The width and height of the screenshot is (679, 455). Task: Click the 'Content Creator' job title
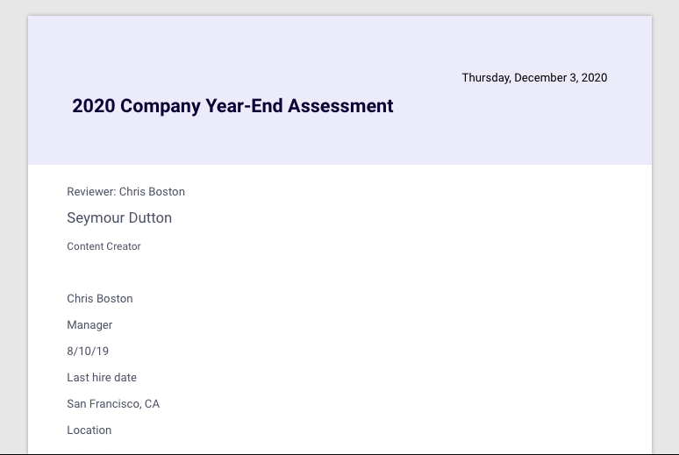pyautogui.click(x=104, y=246)
